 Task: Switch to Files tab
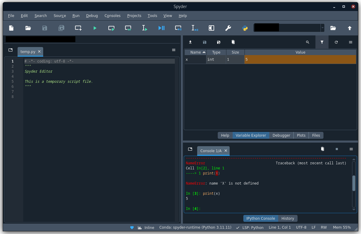pyautogui.click(x=316, y=135)
